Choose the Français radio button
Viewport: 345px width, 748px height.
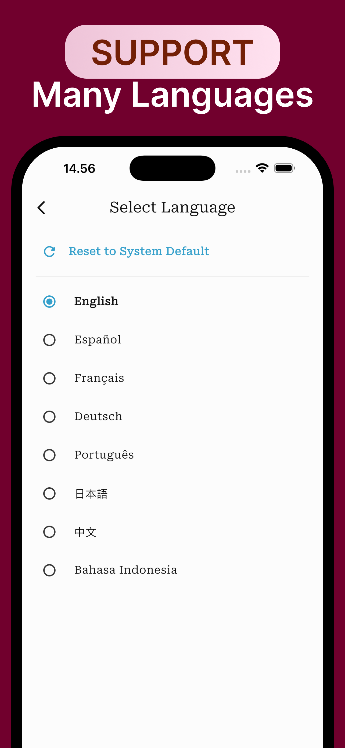click(49, 378)
